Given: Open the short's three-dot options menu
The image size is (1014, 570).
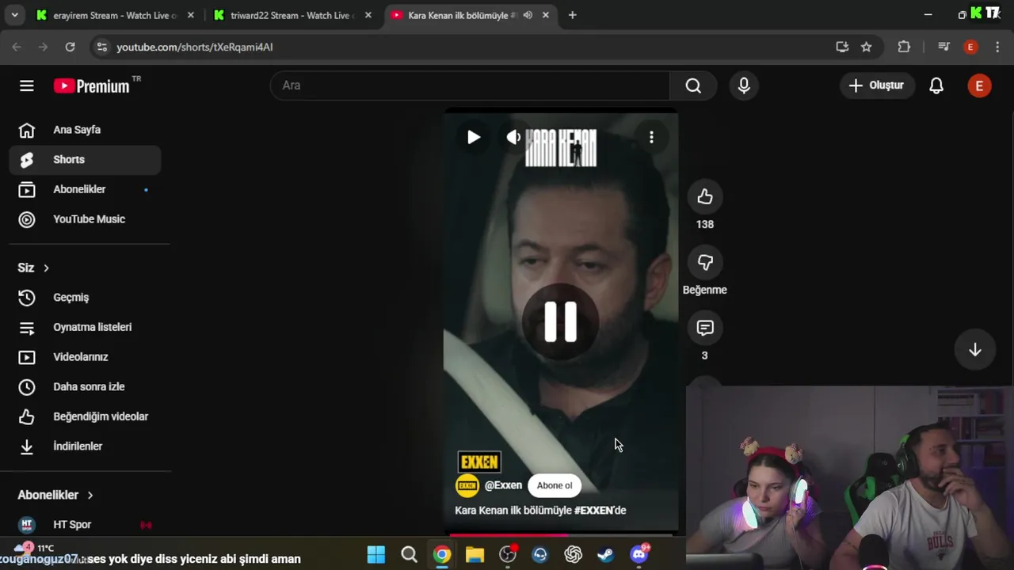Looking at the screenshot, I should click(651, 137).
